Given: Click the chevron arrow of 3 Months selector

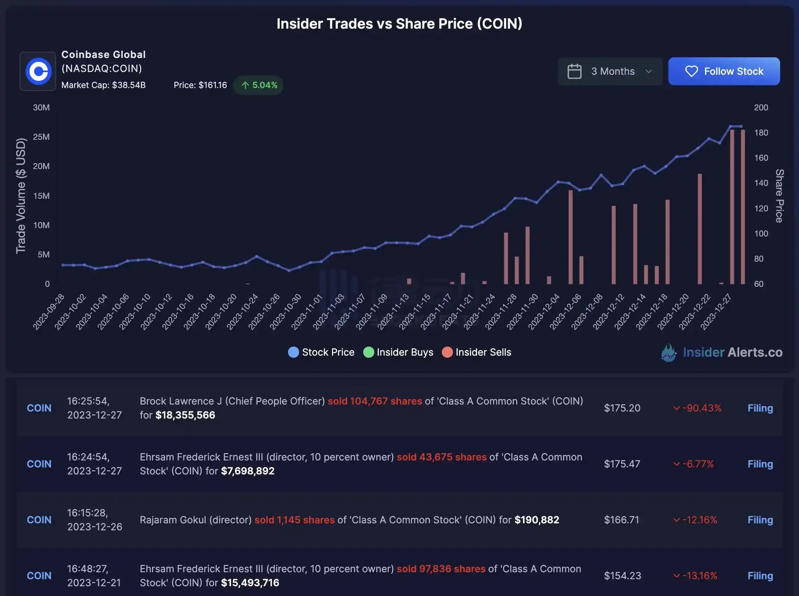Looking at the screenshot, I should tap(648, 71).
